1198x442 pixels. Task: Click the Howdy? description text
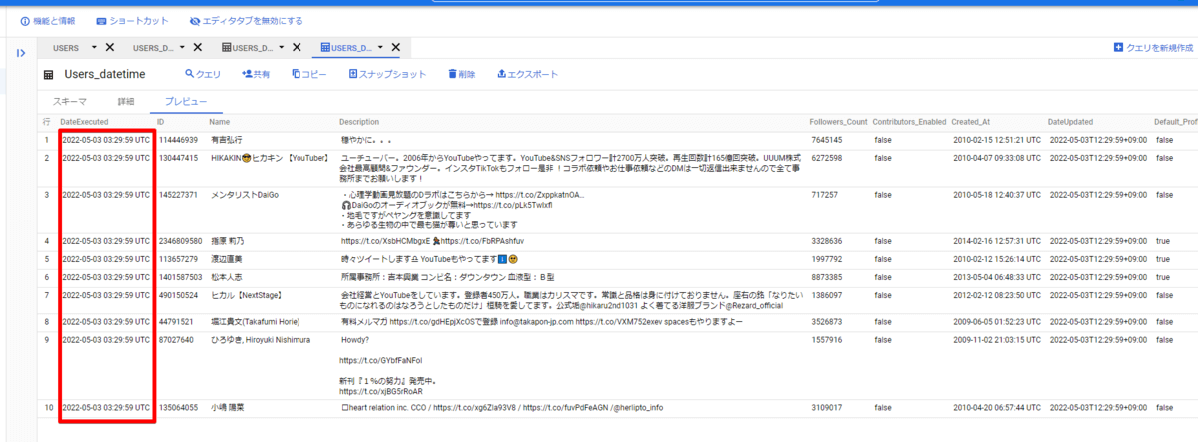[x=355, y=340]
